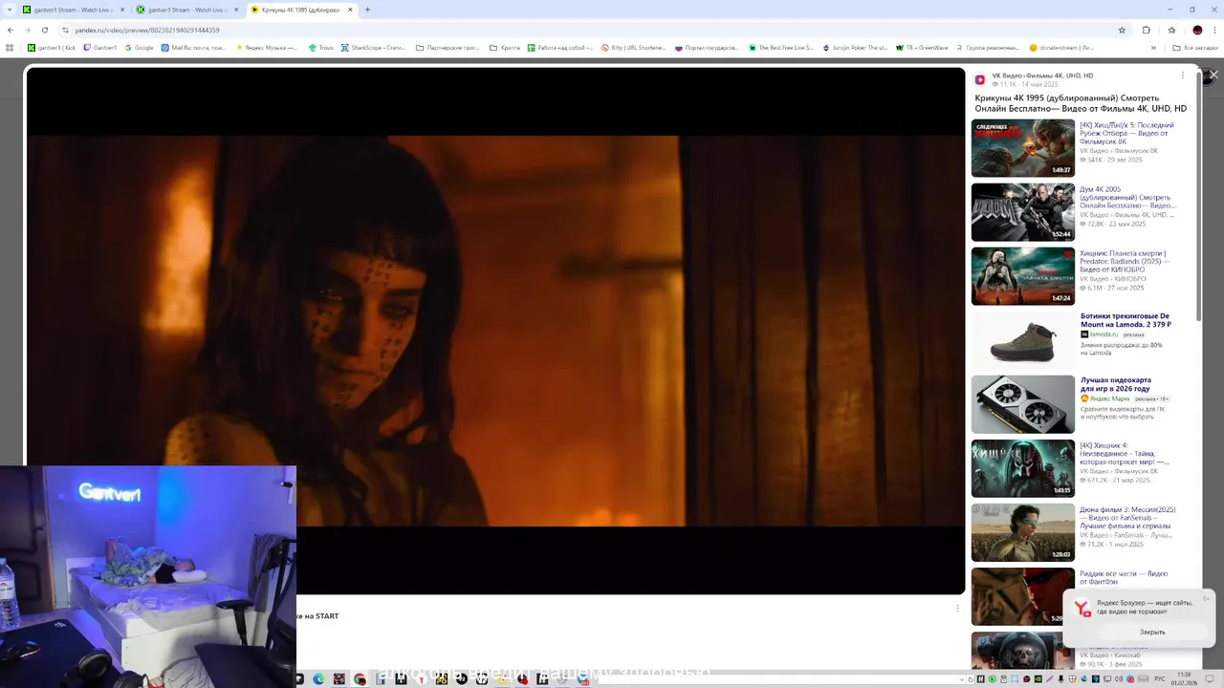Click the Yandex Browser logo in popup
1224x688 pixels.
(x=1082, y=609)
